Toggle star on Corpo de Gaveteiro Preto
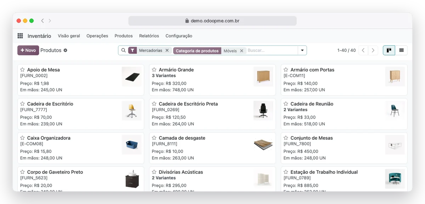Viewport: 425px width, 204px height. [22, 172]
